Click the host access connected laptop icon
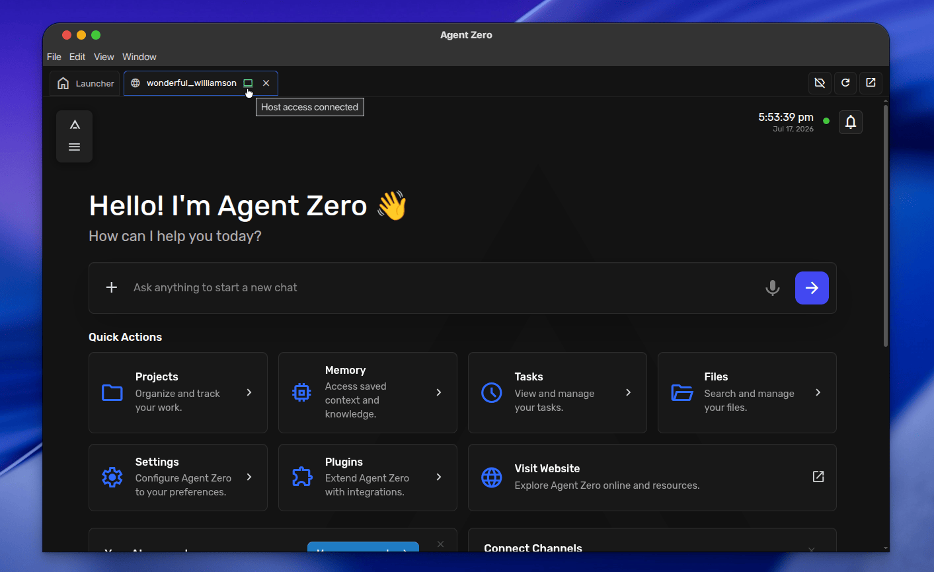The height and width of the screenshot is (572, 934). [x=248, y=83]
